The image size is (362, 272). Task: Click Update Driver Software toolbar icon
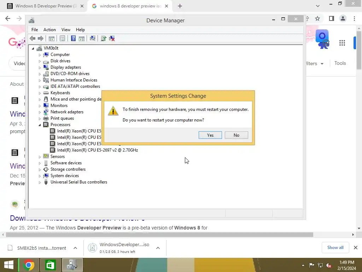[104, 38]
